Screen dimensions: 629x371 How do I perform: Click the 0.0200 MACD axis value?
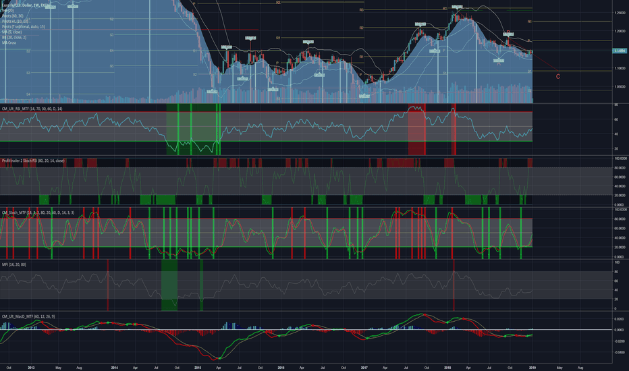click(x=620, y=319)
